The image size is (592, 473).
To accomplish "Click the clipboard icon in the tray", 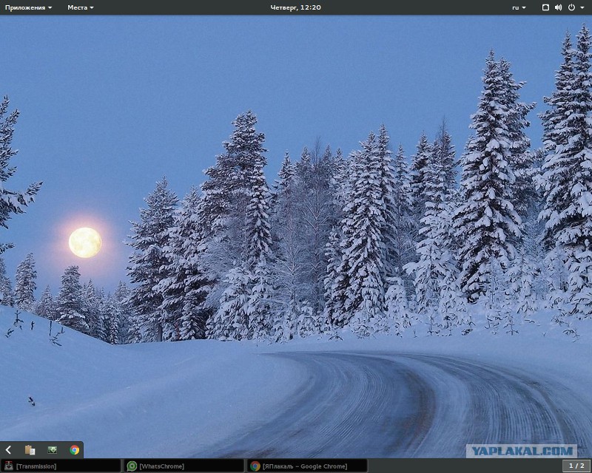I will click(x=30, y=449).
